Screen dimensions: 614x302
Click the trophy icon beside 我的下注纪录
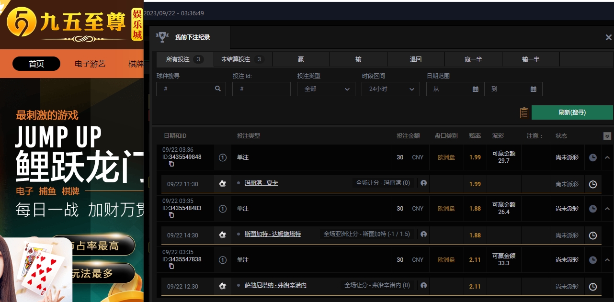(x=162, y=37)
